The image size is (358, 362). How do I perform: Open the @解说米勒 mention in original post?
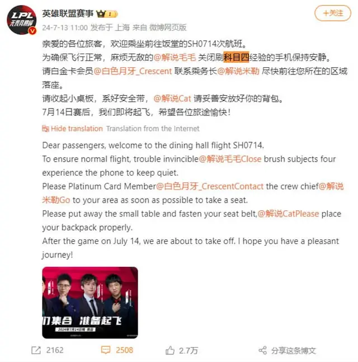click(238, 71)
